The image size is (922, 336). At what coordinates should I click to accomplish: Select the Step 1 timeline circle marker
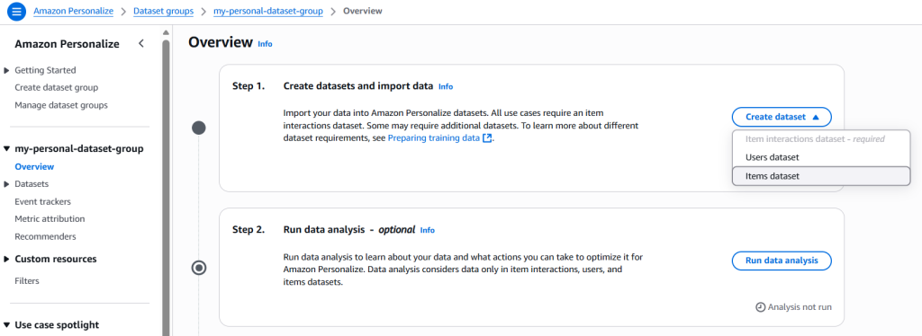pyautogui.click(x=199, y=128)
